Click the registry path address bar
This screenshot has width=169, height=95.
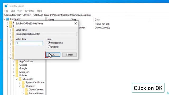point(86,15)
